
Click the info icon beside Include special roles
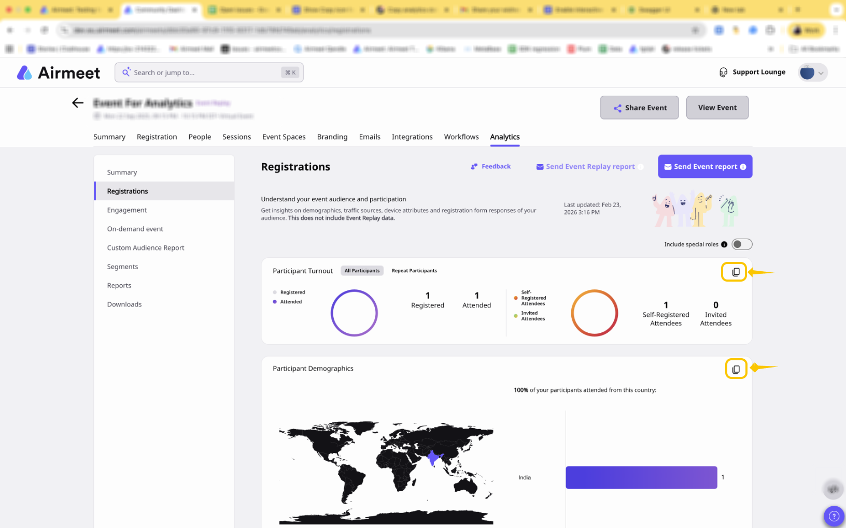[x=724, y=244]
